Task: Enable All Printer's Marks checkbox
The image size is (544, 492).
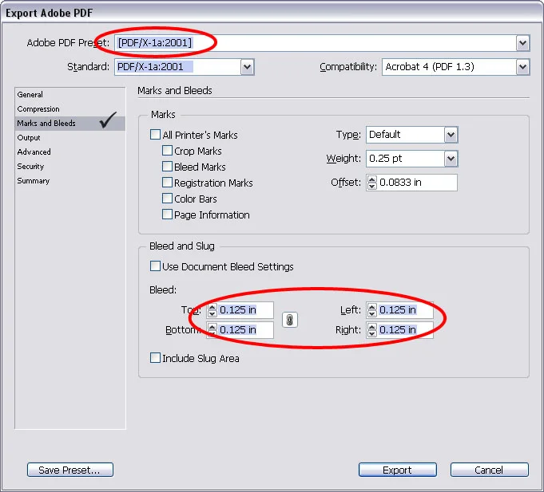Action: point(155,134)
